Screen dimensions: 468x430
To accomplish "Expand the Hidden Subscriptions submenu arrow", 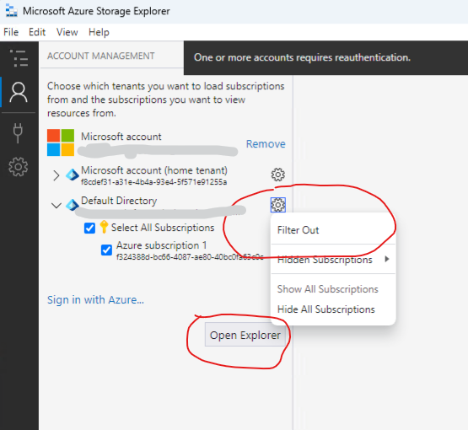I will 387,259.
